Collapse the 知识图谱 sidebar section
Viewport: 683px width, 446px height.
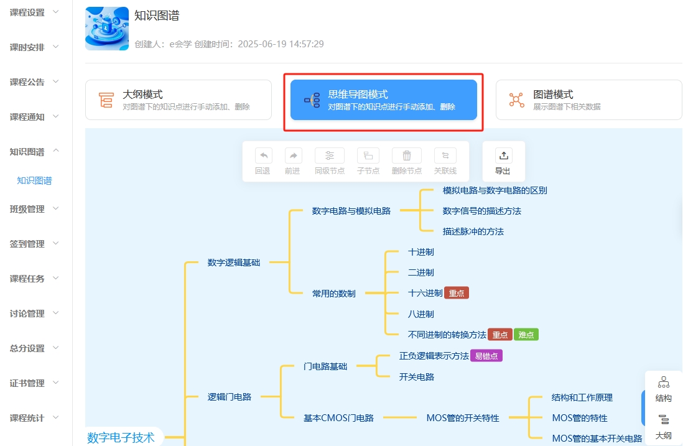(35, 152)
